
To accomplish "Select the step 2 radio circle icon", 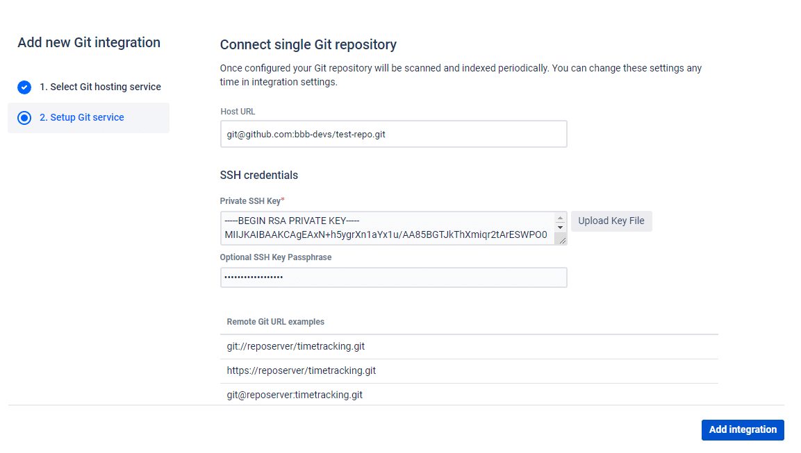I will coord(24,118).
